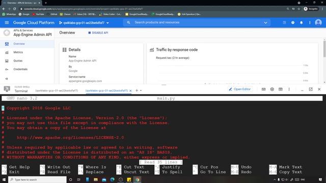Open the GitHub bookmark
The width and height of the screenshot is (326, 183).
point(52,14)
